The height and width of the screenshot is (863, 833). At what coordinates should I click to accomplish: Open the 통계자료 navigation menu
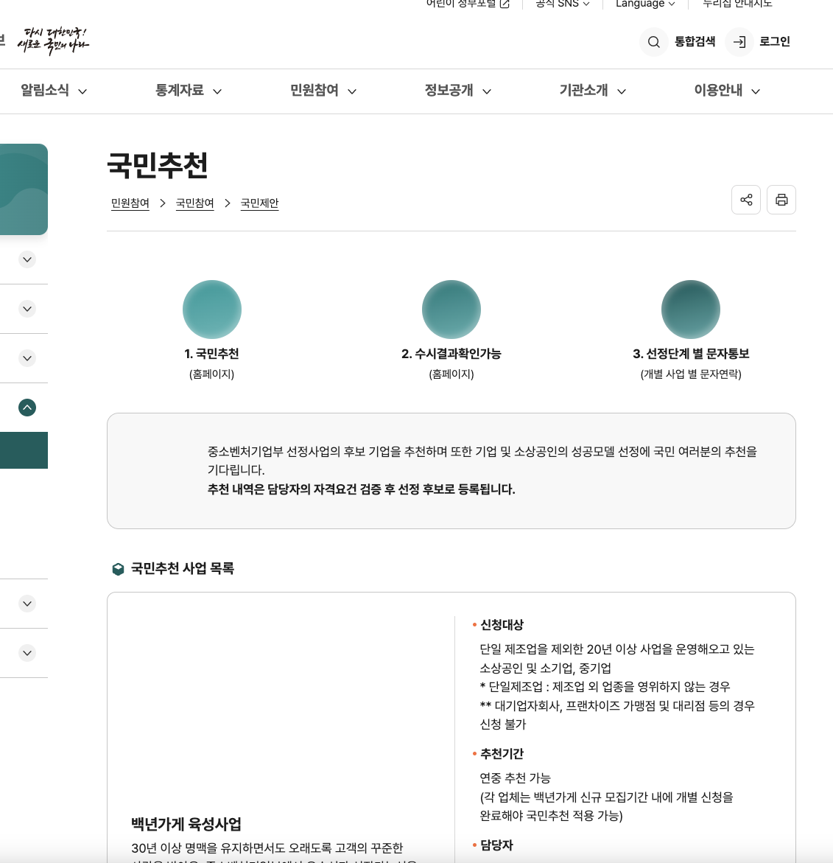pos(189,91)
